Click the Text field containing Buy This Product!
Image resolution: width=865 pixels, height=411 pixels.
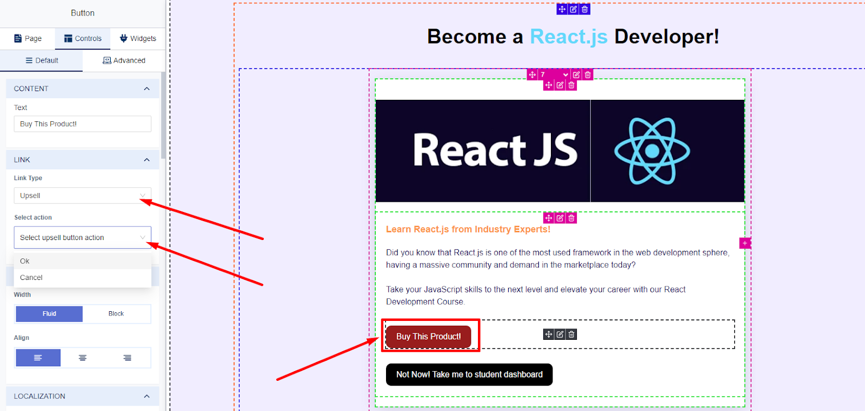(x=82, y=124)
